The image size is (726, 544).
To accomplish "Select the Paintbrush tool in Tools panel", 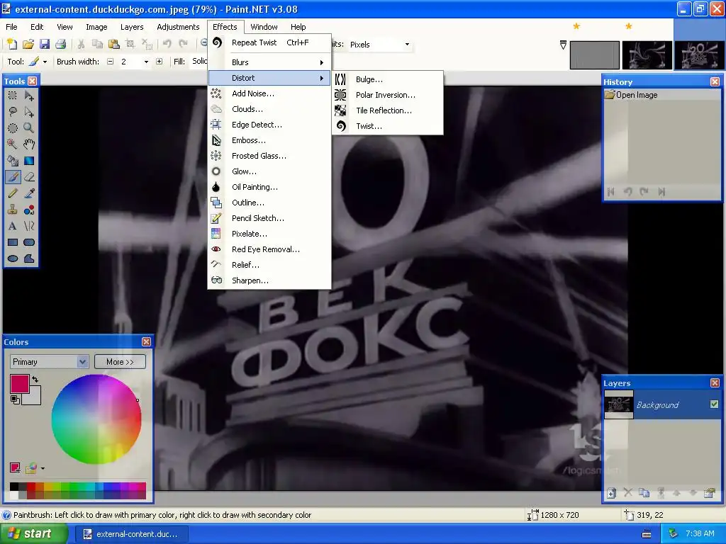I will click(13, 176).
